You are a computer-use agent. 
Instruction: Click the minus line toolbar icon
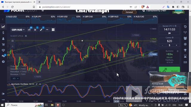tap(47, 30)
